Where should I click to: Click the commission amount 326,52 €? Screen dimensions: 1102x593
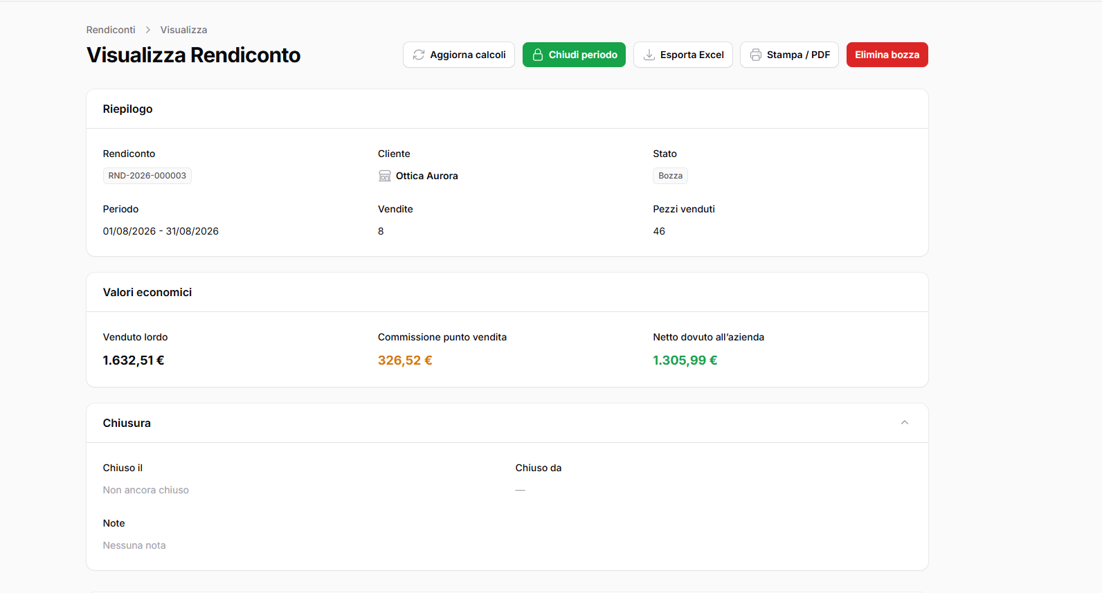[405, 361]
